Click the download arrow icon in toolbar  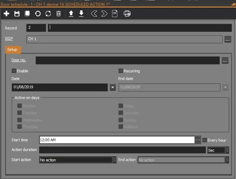[x=81, y=14]
